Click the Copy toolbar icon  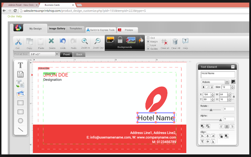[29, 42]
